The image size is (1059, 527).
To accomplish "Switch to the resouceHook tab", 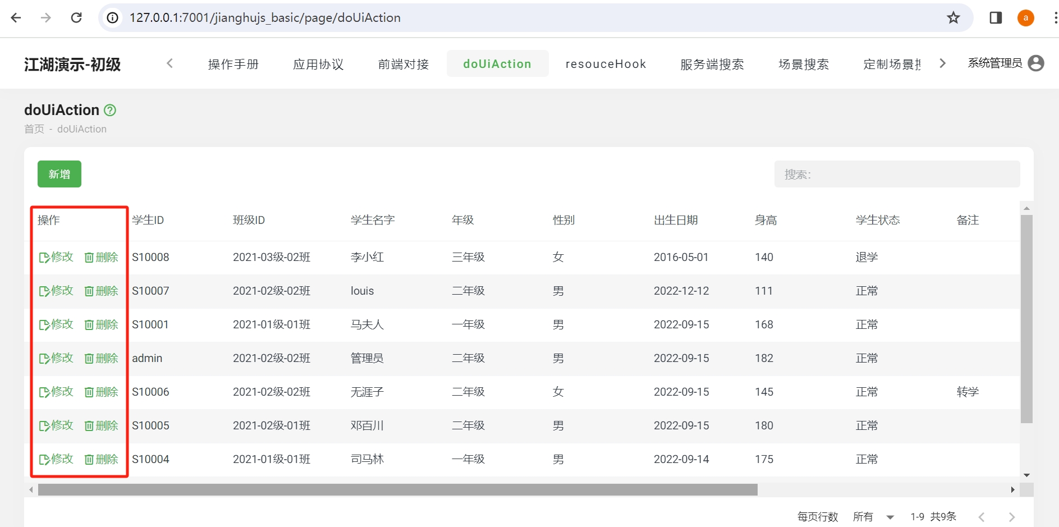I will click(x=606, y=63).
